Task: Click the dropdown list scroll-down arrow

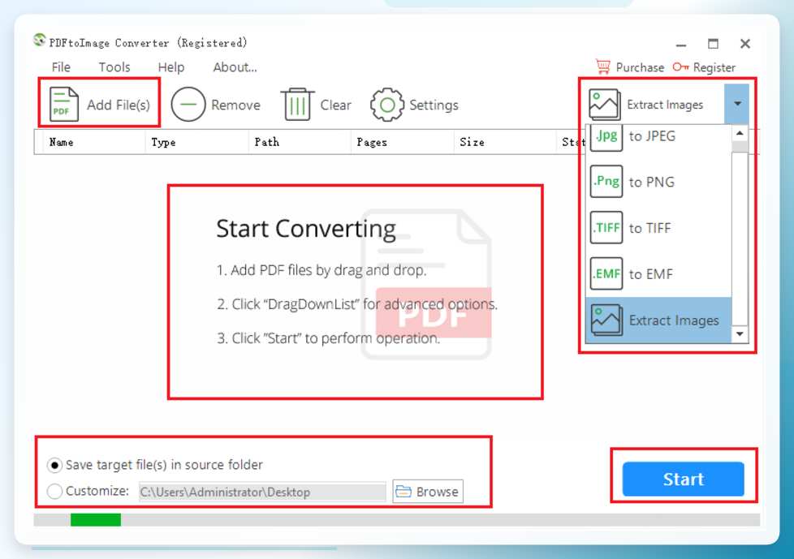Action: 740,334
